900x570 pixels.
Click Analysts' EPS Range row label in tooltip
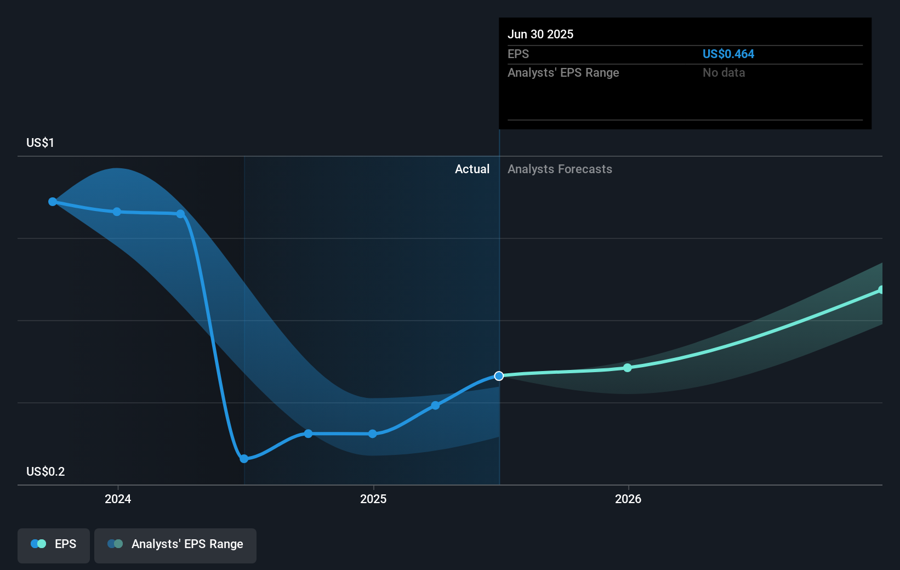click(x=563, y=73)
